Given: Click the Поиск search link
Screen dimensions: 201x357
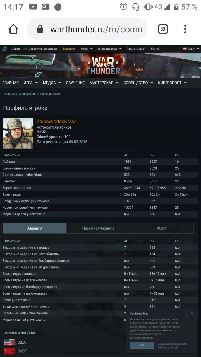Looking at the screenshot, I should coord(155,49).
